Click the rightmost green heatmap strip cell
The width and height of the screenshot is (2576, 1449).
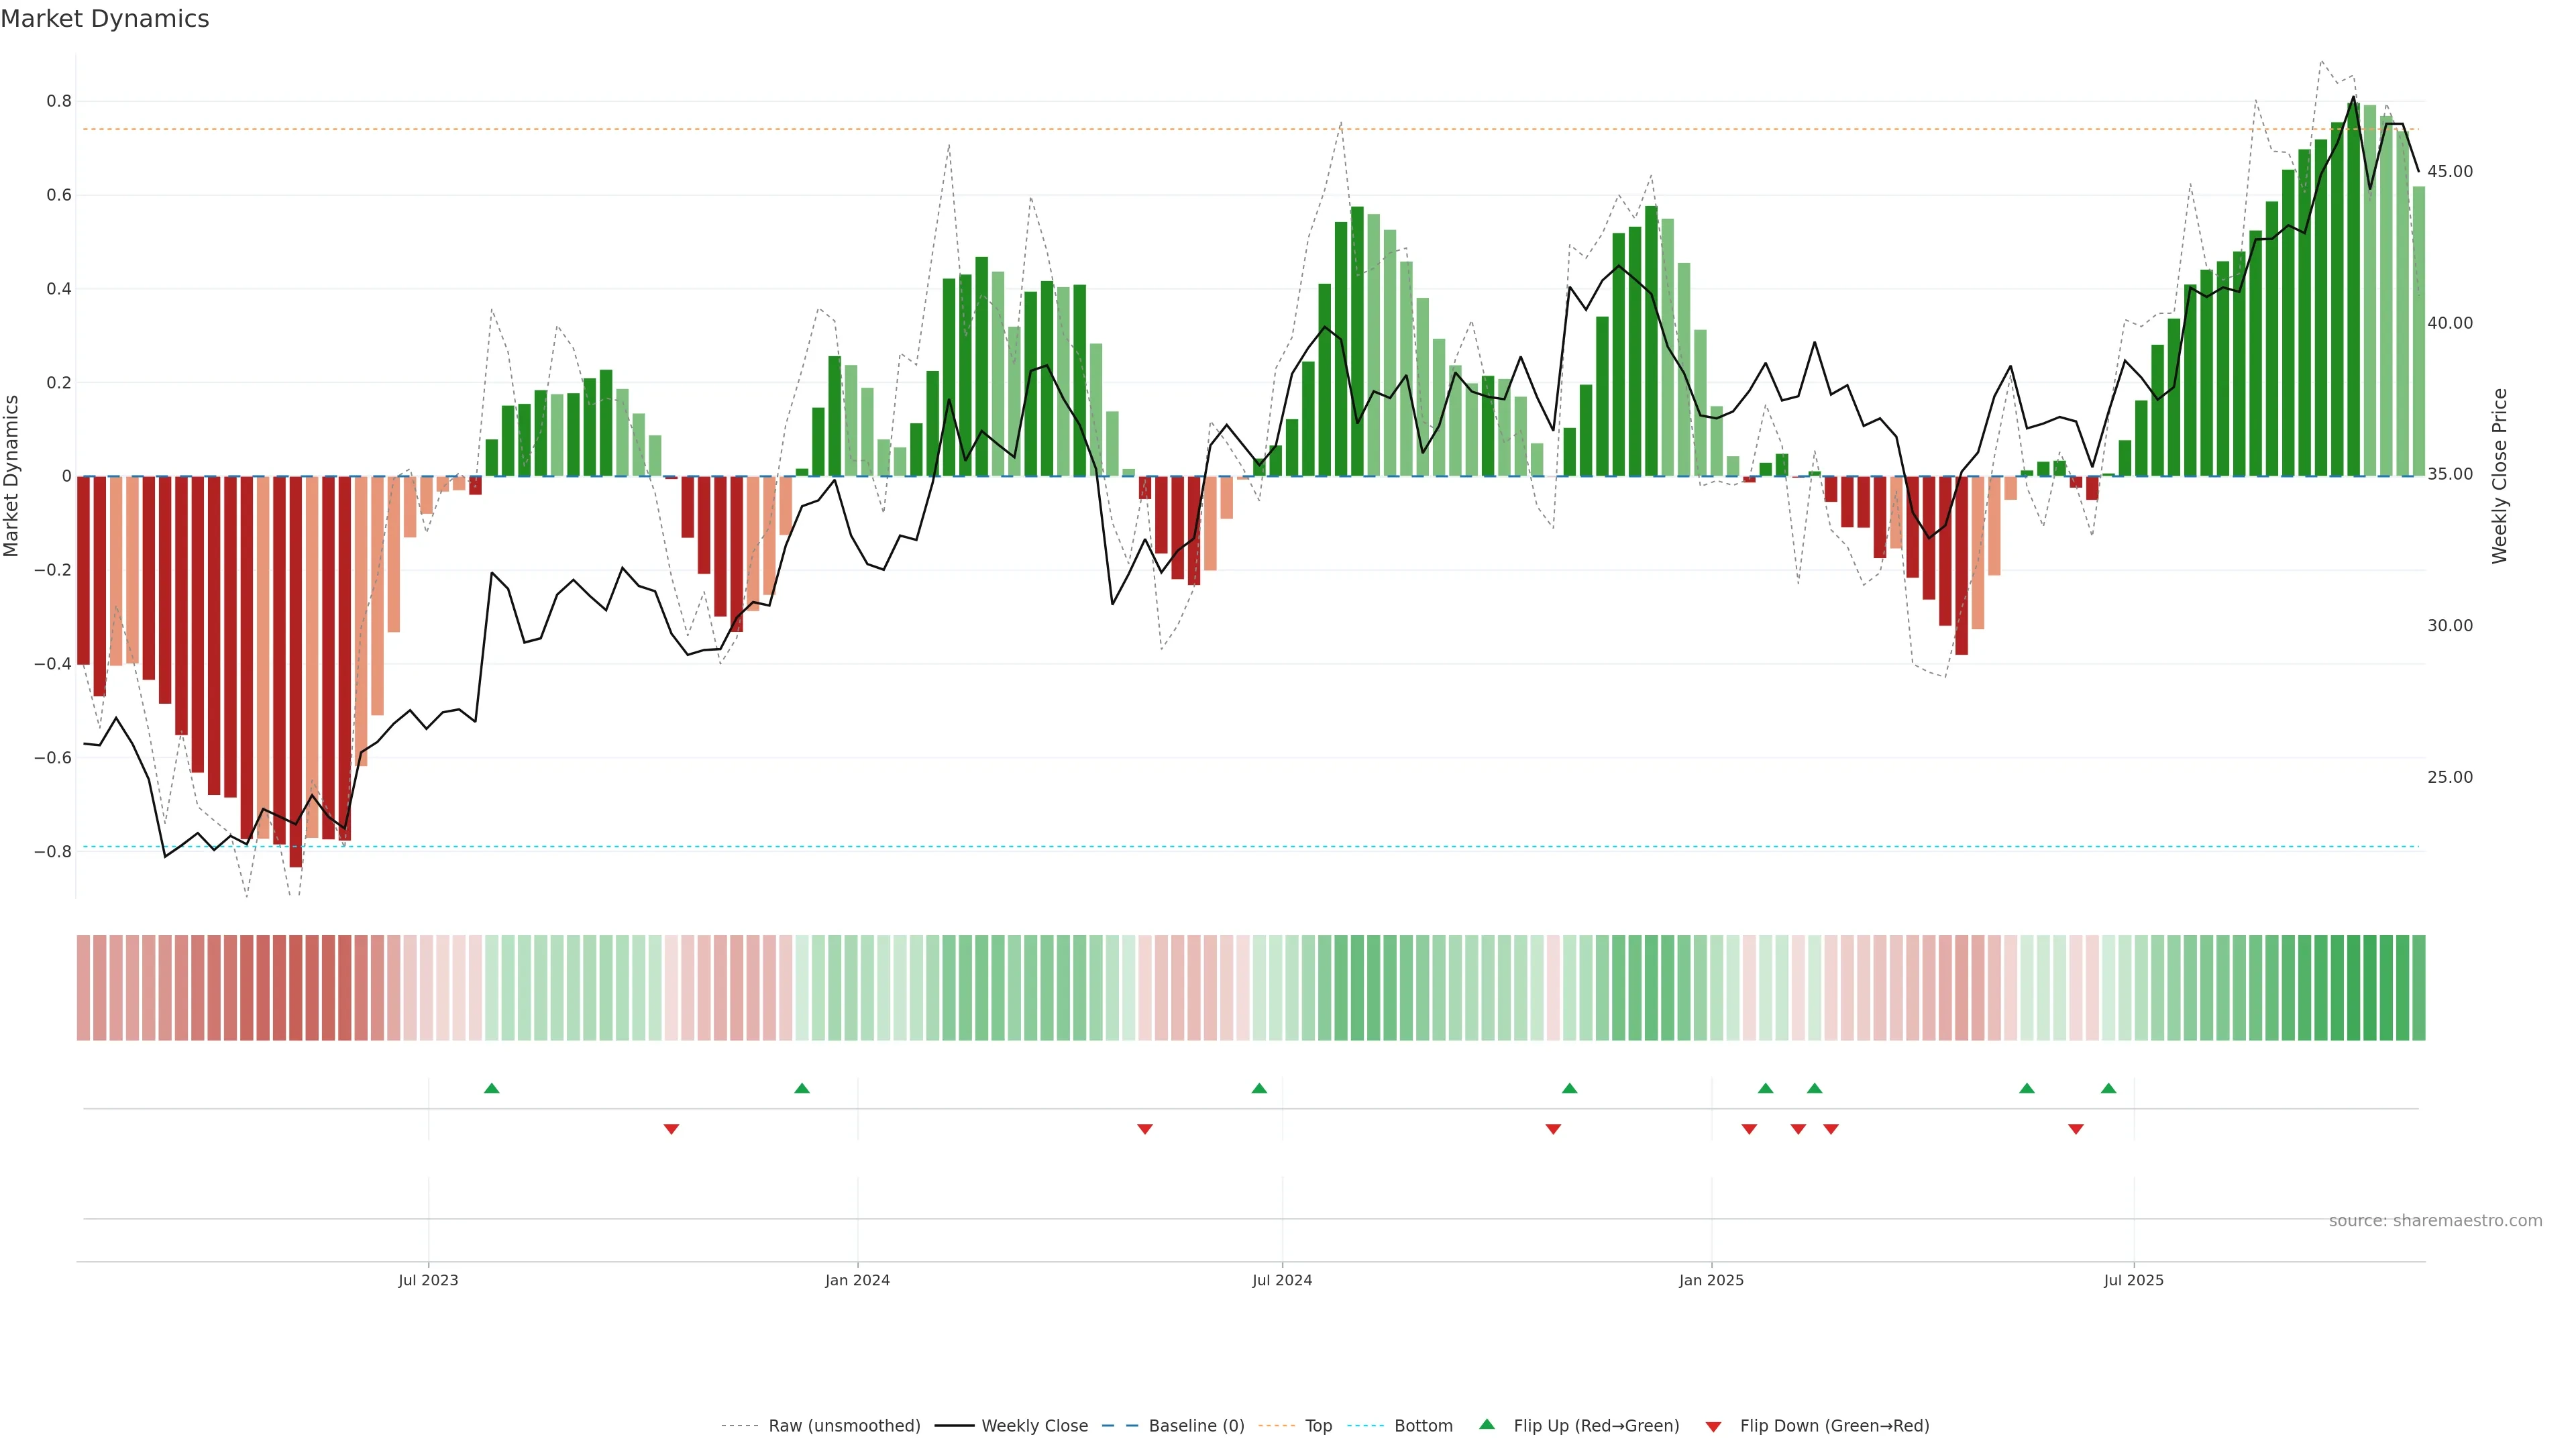coord(2418,988)
